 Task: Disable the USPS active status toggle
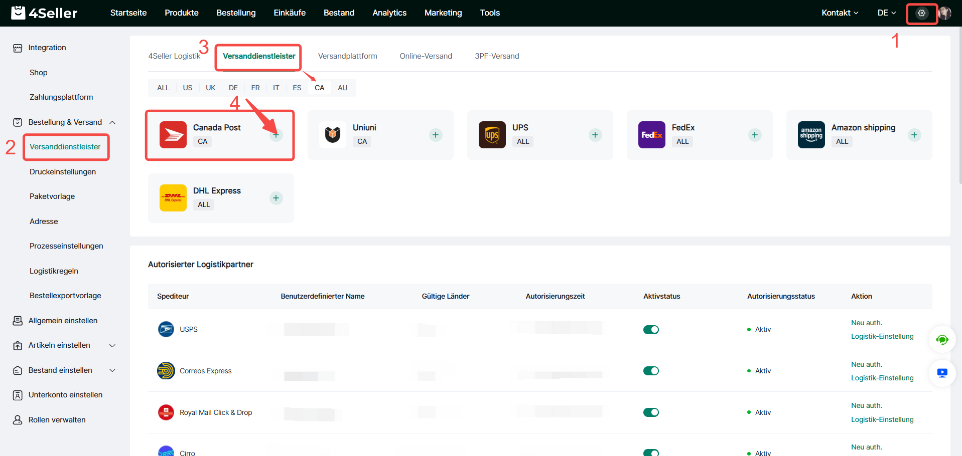pos(651,330)
